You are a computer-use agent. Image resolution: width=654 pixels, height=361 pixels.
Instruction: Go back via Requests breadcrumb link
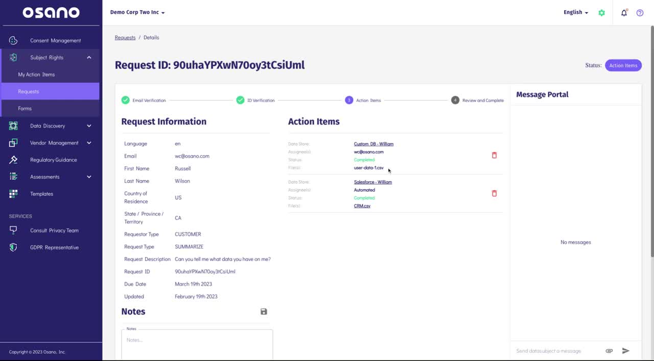pyautogui.click(x=125, y=37)
